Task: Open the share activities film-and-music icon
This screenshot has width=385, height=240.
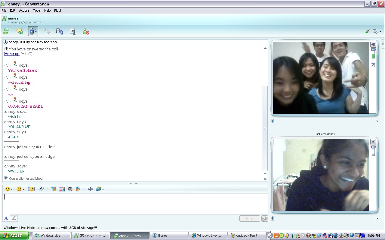Action: 59,31
